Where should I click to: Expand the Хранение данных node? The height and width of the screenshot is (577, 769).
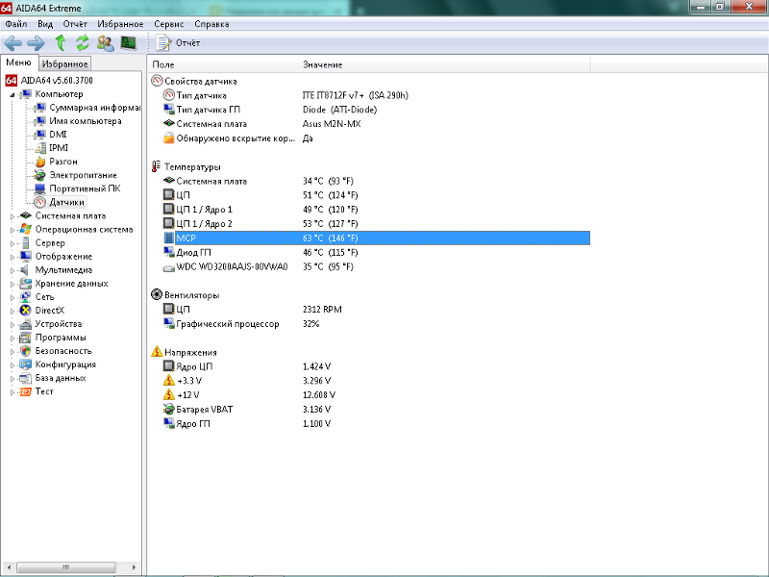pyautogui.click(x=12, y=284)
